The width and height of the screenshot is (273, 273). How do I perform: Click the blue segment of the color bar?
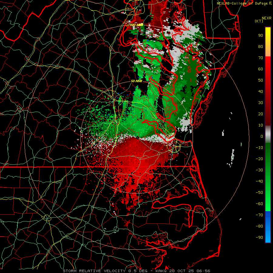click(268, 227)
